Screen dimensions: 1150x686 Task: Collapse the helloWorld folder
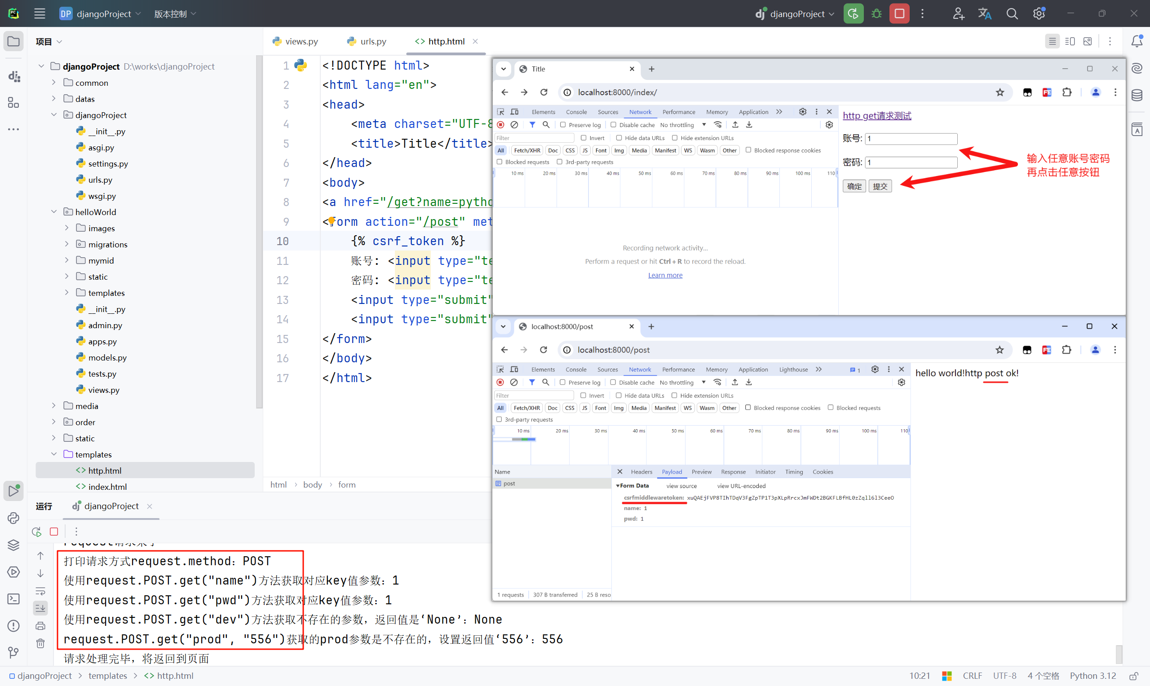click(53, 212)
